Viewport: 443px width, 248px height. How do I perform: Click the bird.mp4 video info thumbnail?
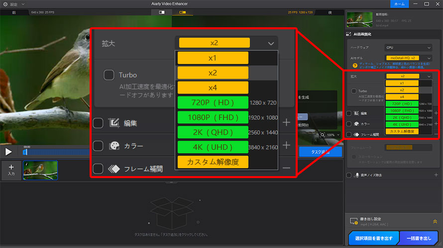click(x=360, y=19)
